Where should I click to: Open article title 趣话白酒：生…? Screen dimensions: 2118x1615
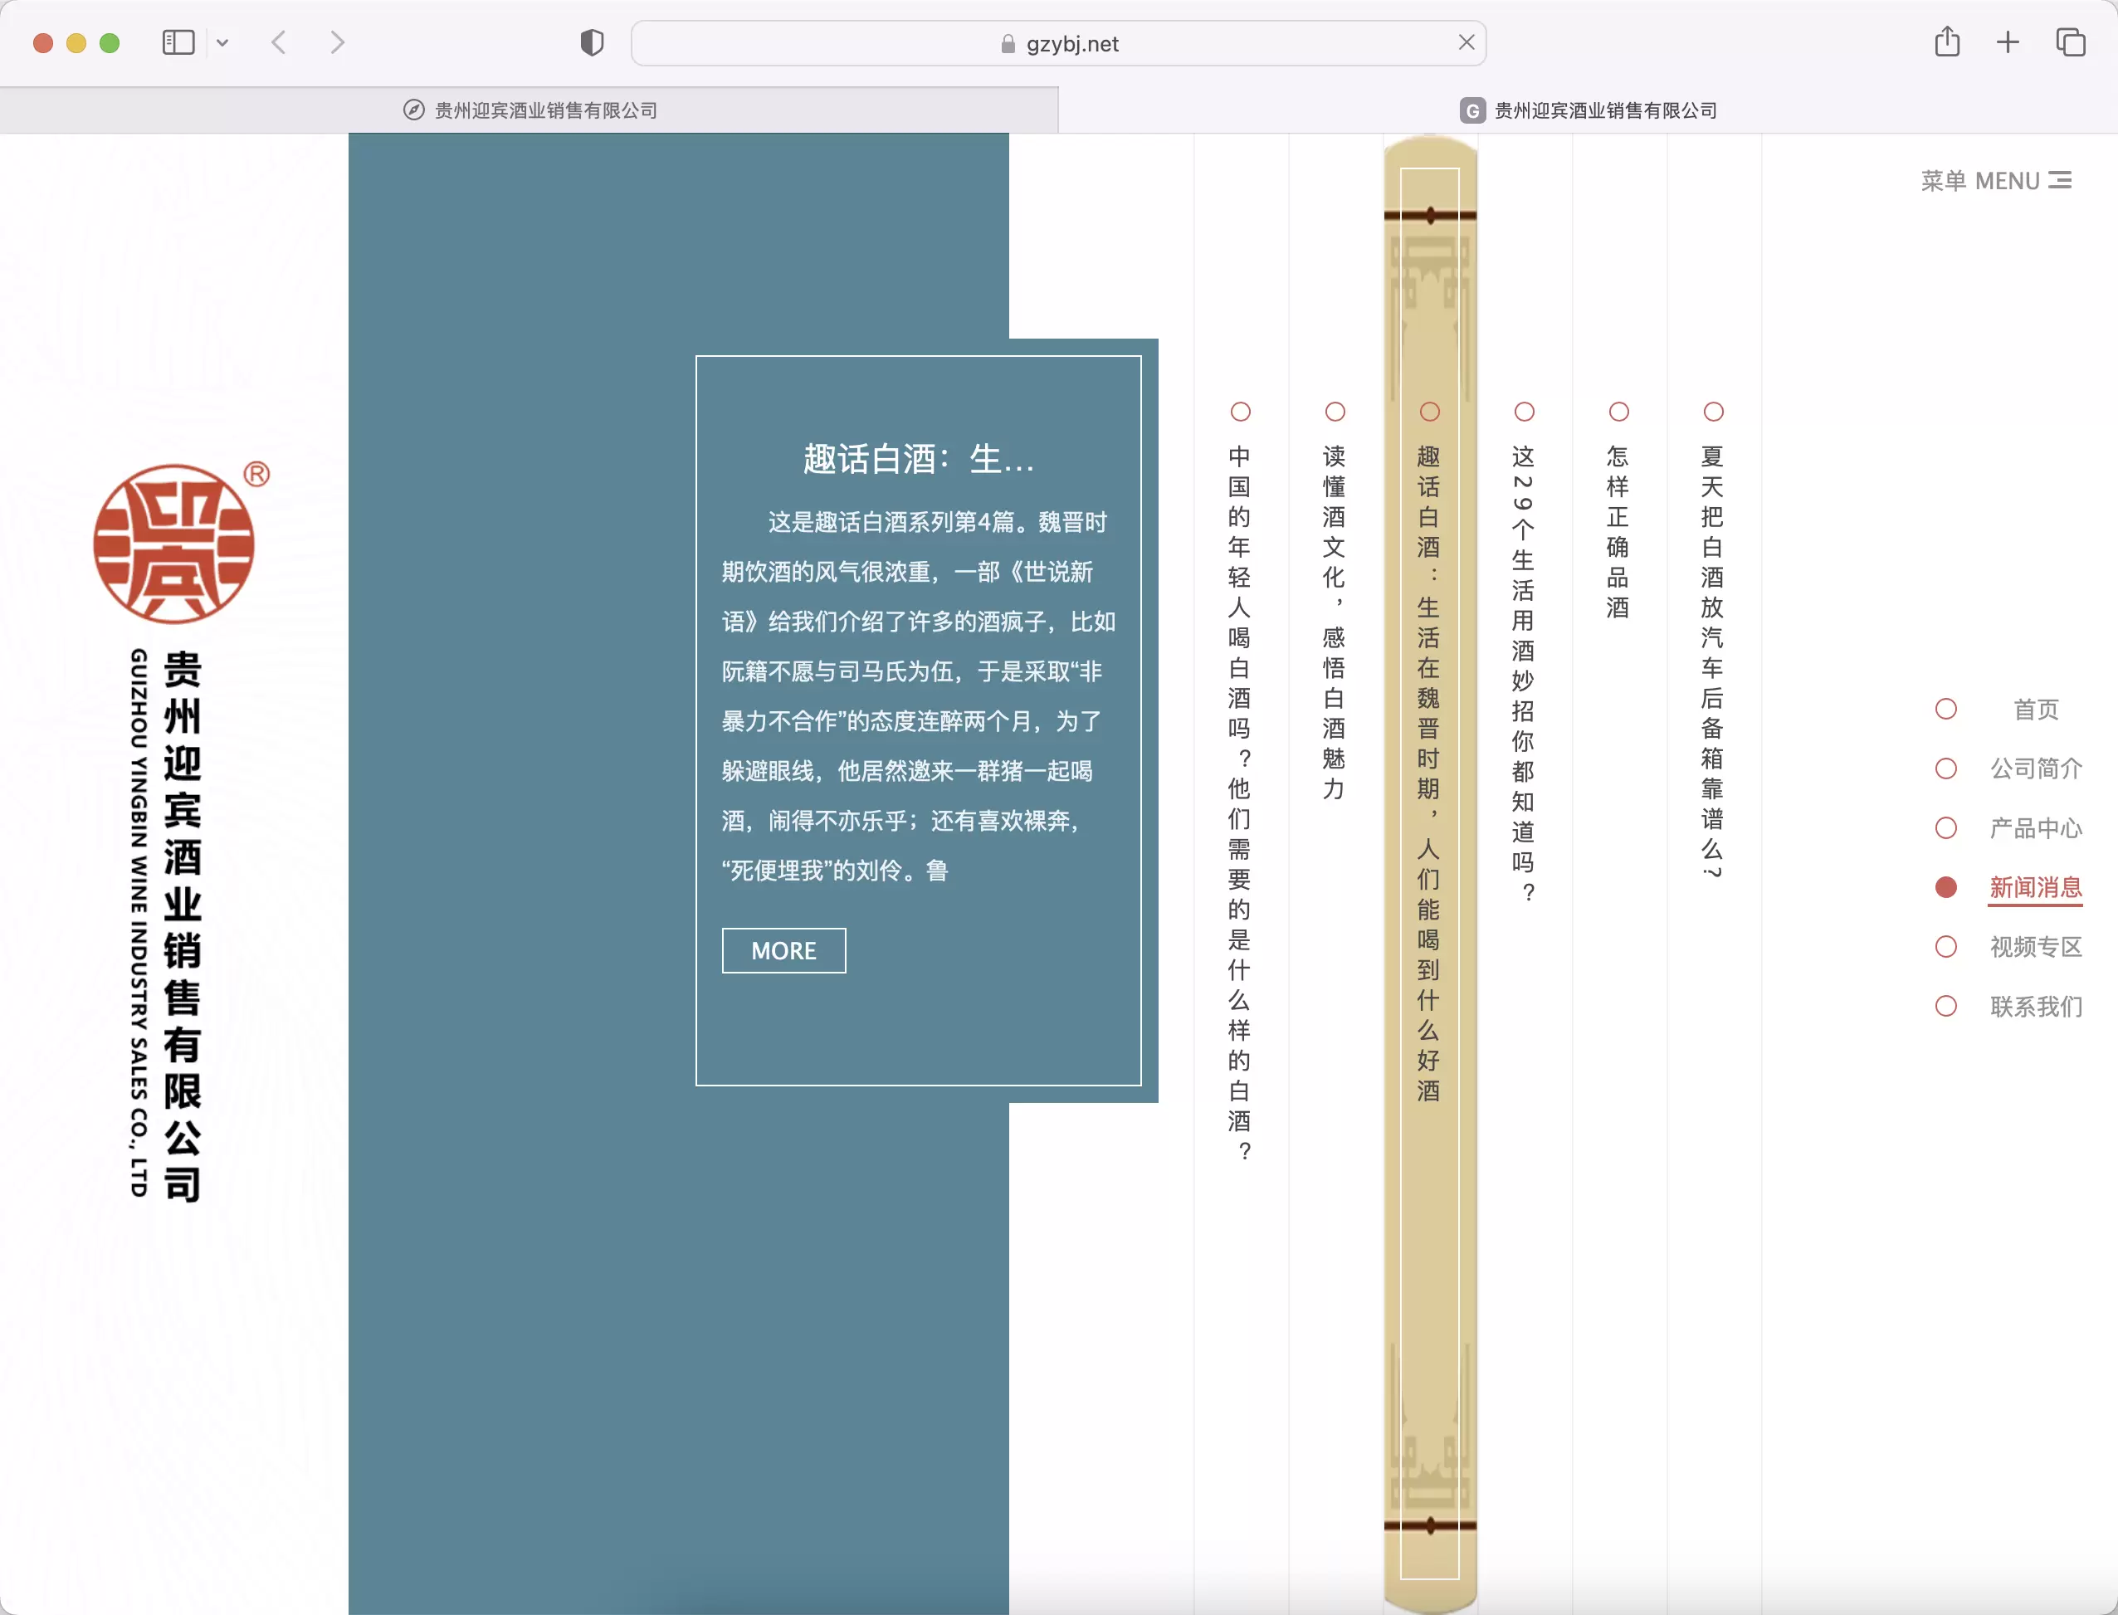(x=918, y=460)
